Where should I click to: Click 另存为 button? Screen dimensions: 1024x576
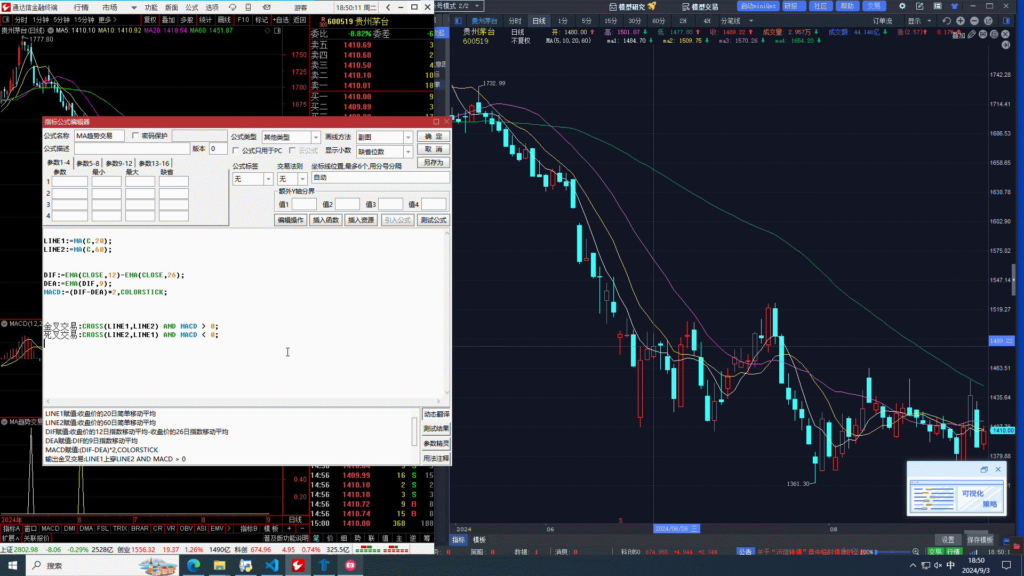point(434,163)
